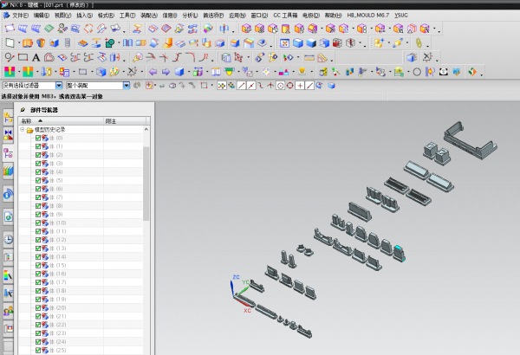Click the Internet Explorer sidebar icon

tap(9, 216)
